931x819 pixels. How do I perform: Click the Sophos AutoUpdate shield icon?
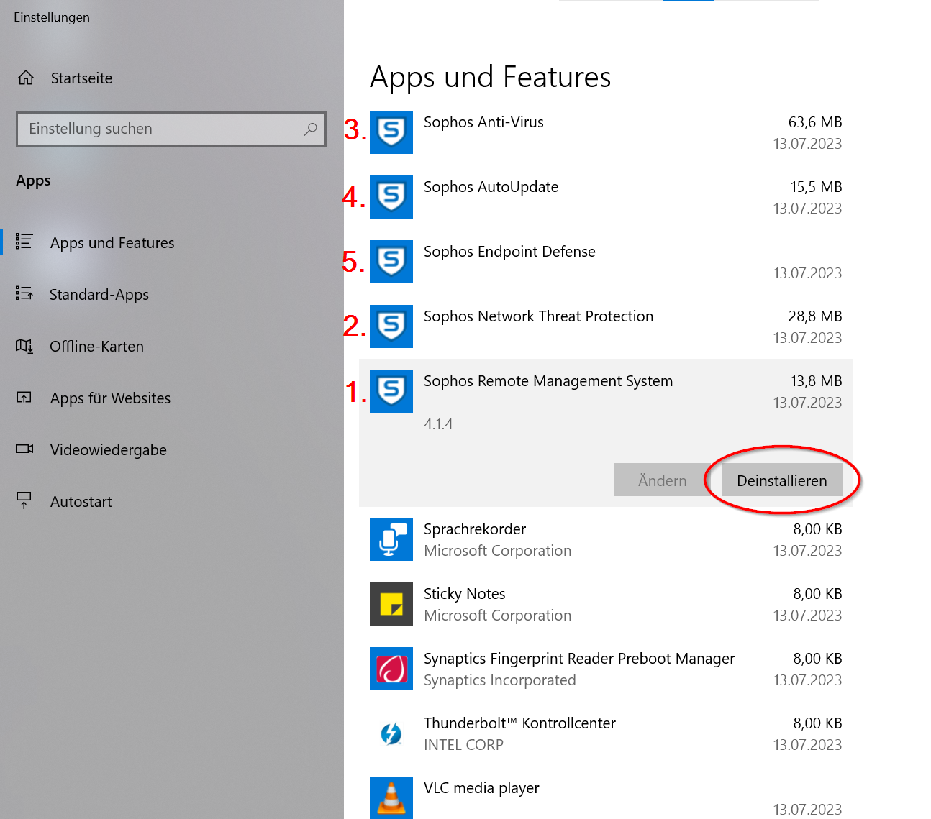(x=391, y=197)
